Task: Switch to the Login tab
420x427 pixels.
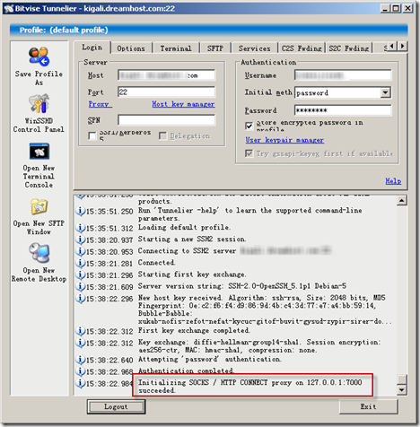Action: pos(92,48)
